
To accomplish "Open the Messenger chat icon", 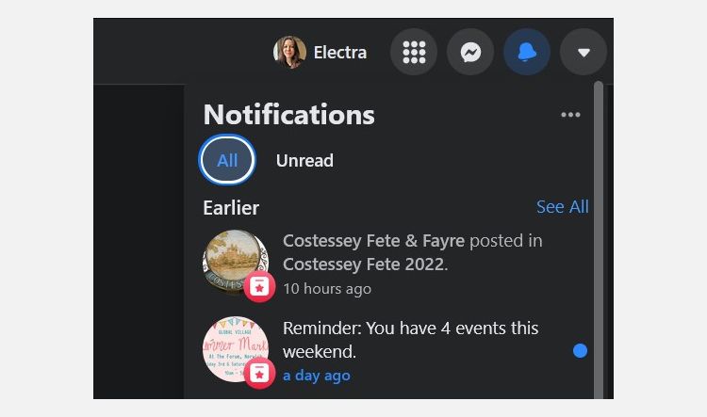I will coord(470,53).
